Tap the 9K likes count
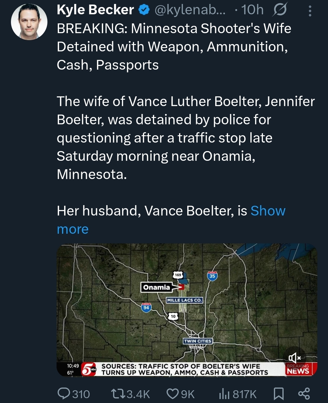Screen dimensions: 328x403 [x=188, y=394]
